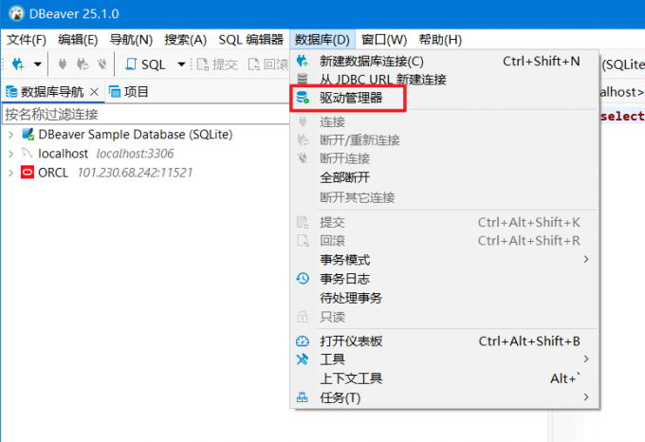Choose 提交 in the database menu
645x442 pixels.
pos(445,223)
